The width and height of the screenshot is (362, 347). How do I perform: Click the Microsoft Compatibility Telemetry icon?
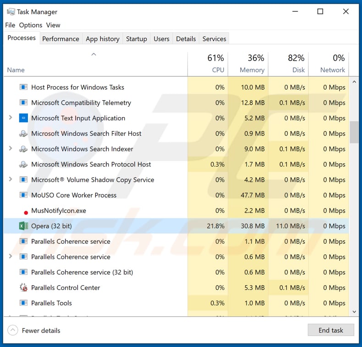click(23, 102)
